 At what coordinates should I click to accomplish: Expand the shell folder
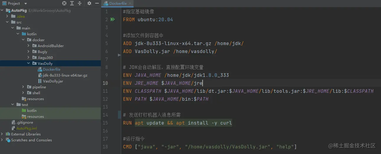pyautogui.click(x=23, y=93)
